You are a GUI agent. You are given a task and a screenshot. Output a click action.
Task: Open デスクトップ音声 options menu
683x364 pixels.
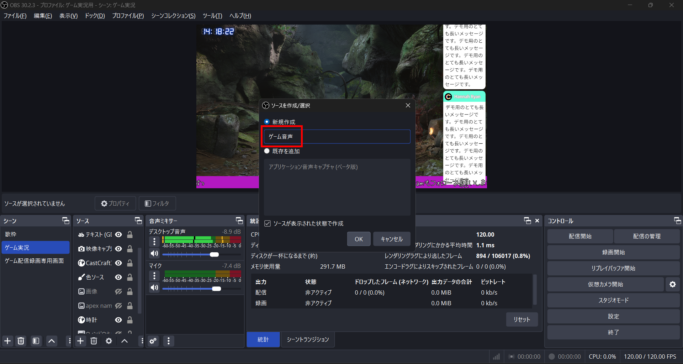coord(154,241)
